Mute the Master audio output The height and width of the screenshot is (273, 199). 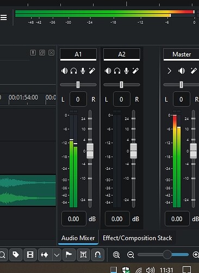coord(182,71)
